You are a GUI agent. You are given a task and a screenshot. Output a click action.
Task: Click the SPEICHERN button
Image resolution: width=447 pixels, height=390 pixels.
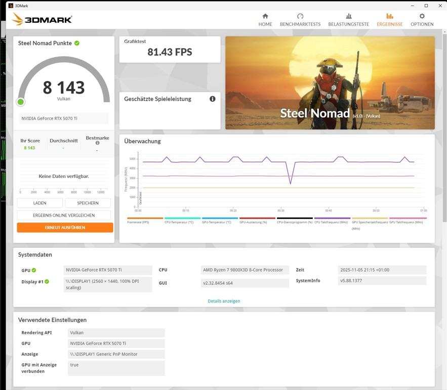pyautogui.click(x=88, y=203)
